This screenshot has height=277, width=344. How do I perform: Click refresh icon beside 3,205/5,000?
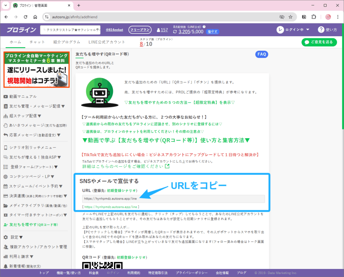click(175, 32)
